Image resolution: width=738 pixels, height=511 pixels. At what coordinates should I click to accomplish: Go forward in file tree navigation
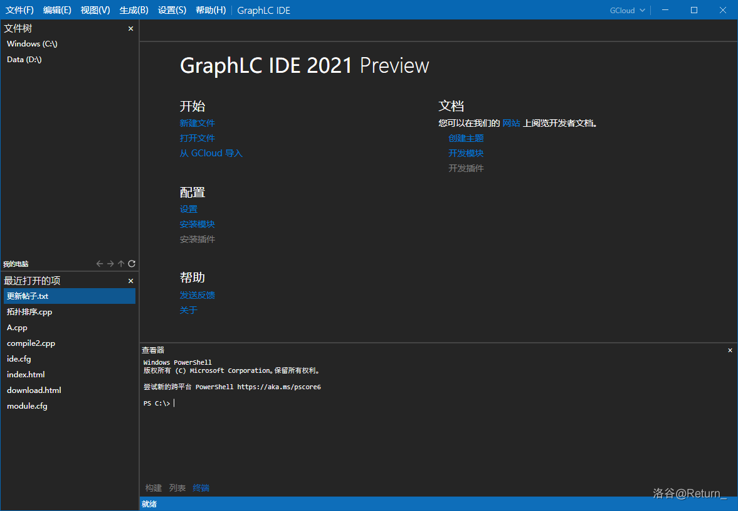tap(110, 264)
